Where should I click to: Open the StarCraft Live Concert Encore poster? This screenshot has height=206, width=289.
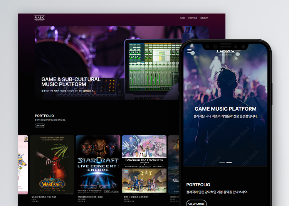coord(98,165)
